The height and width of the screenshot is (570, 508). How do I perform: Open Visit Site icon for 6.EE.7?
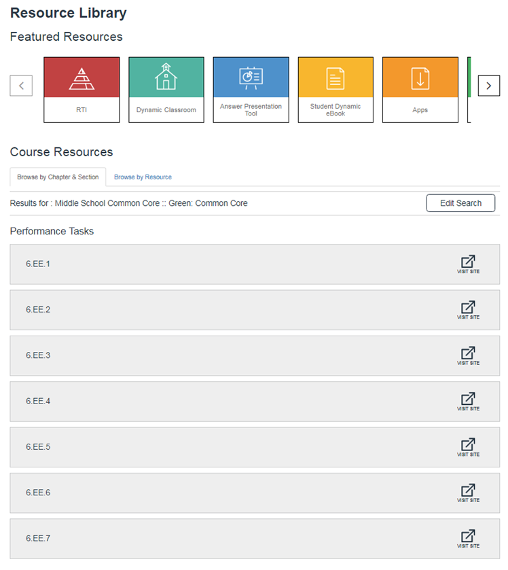point(468,538)
